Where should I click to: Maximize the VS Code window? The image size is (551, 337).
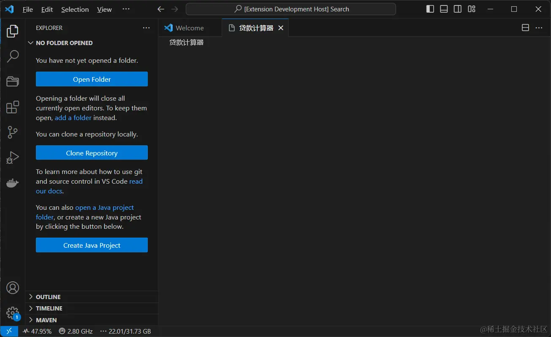tap(514, 9)
